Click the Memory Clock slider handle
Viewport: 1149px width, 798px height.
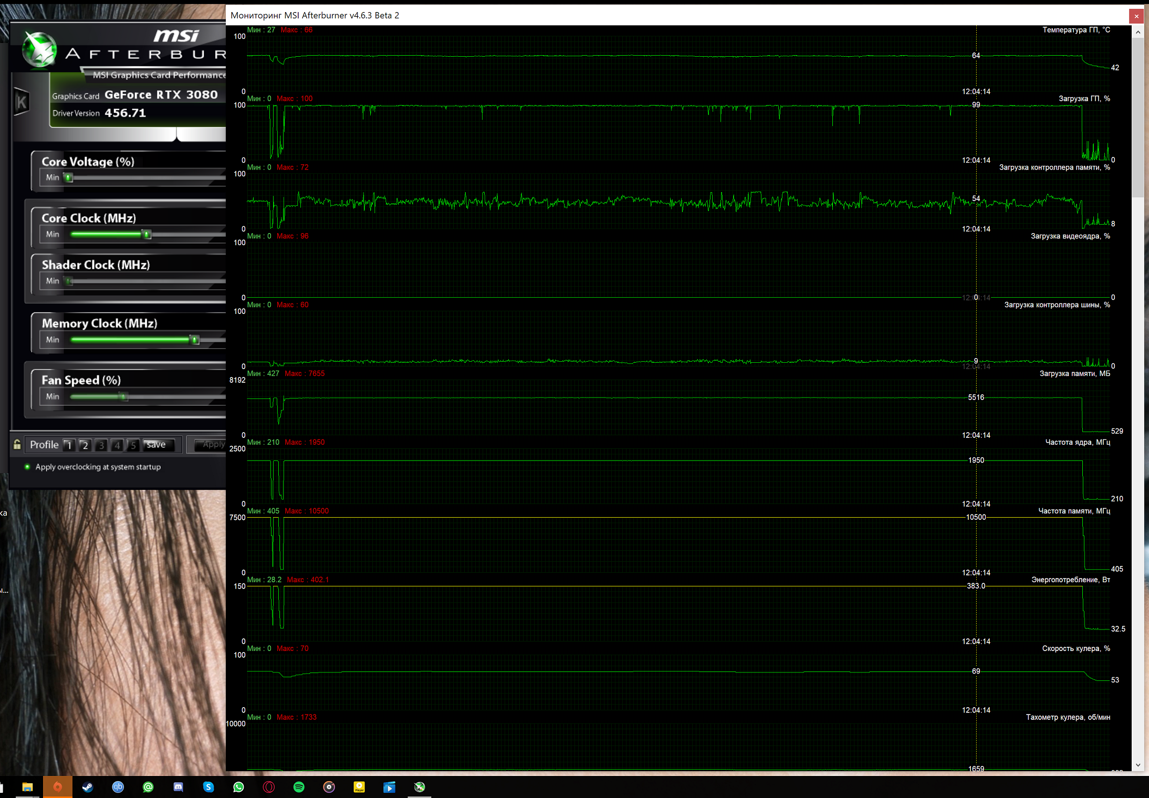click(195, 340)
